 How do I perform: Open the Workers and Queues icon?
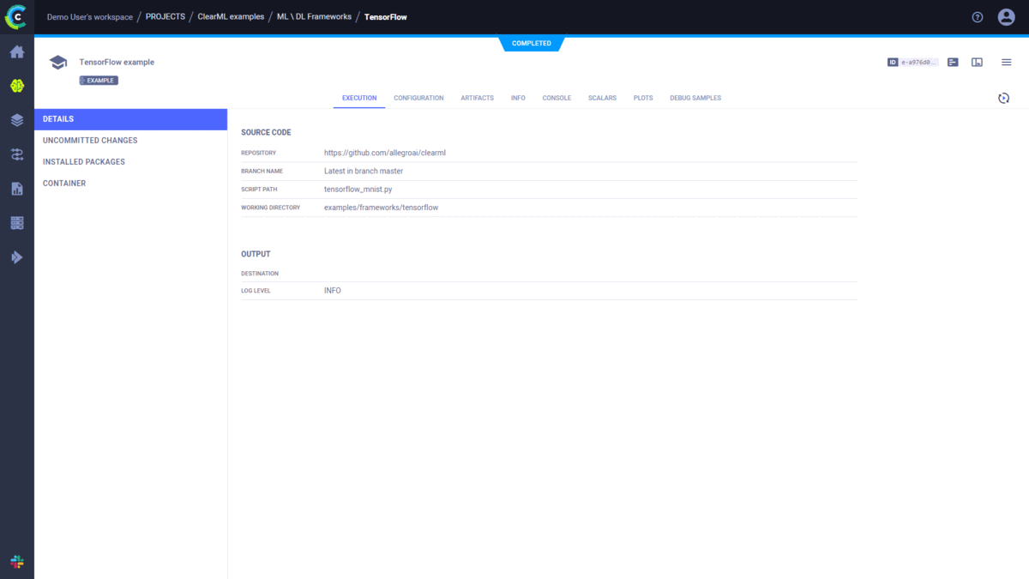click(16, 222)
